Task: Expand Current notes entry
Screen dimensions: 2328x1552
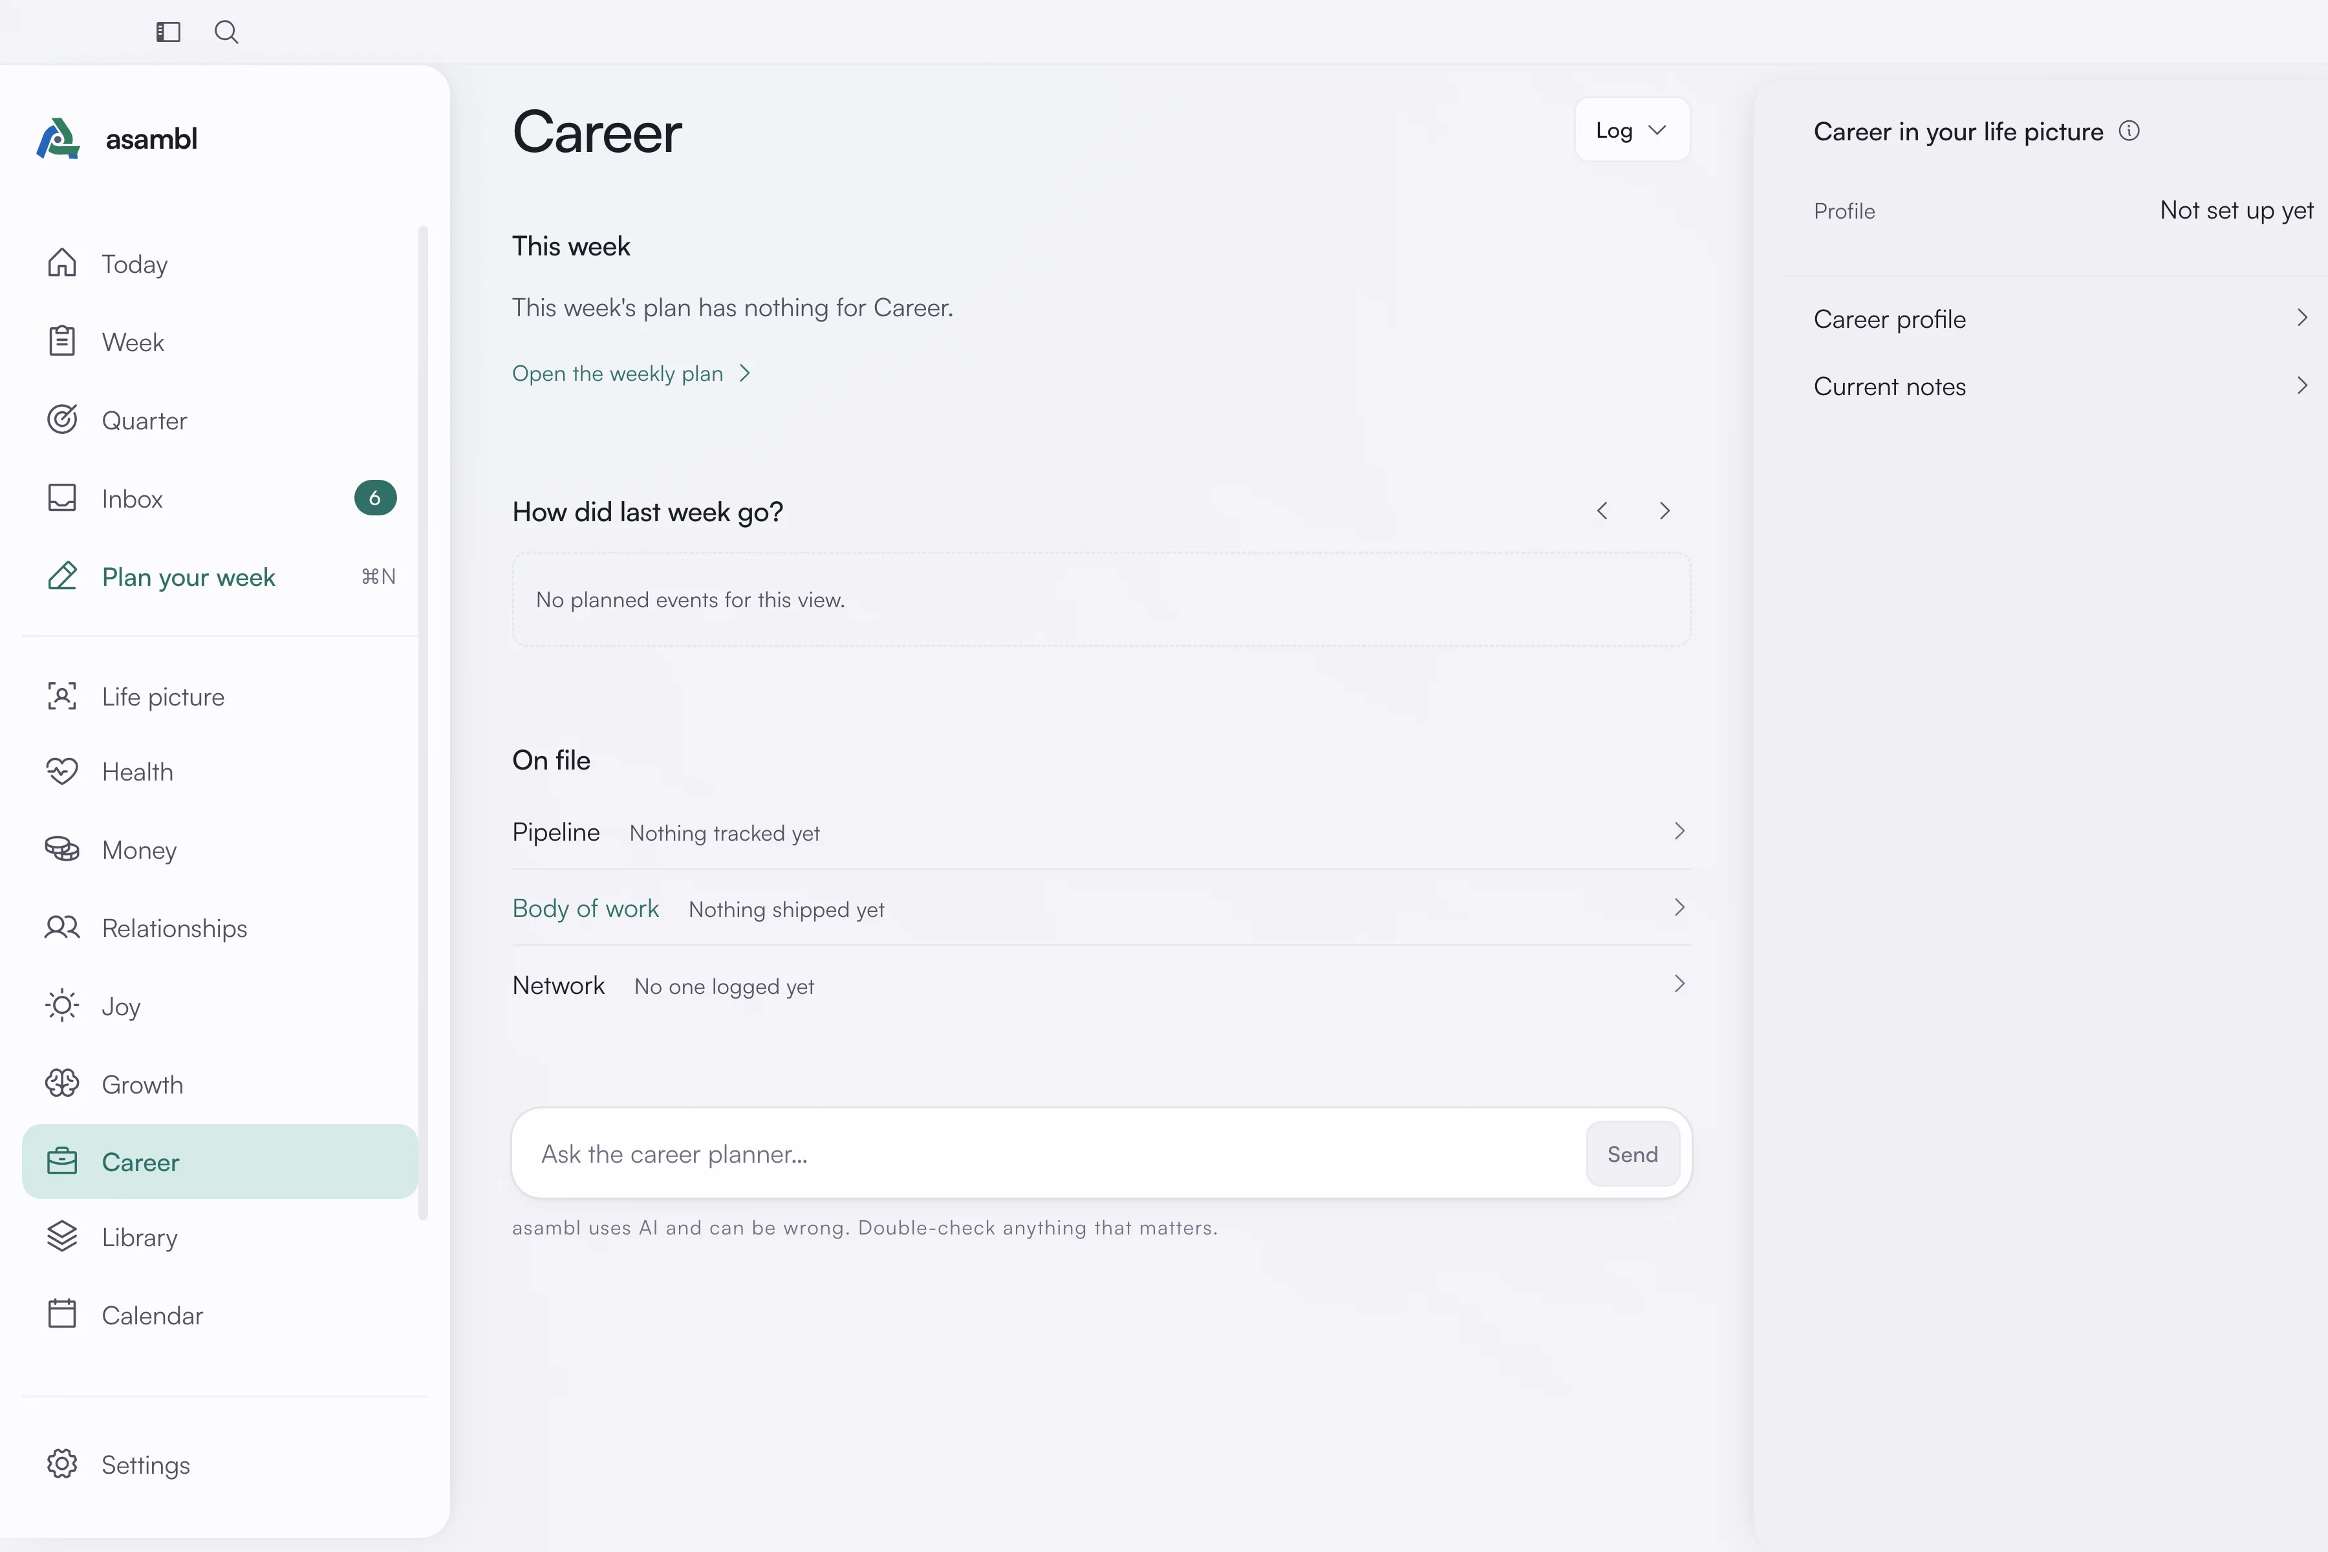Action: click(x=2061, y=386)
